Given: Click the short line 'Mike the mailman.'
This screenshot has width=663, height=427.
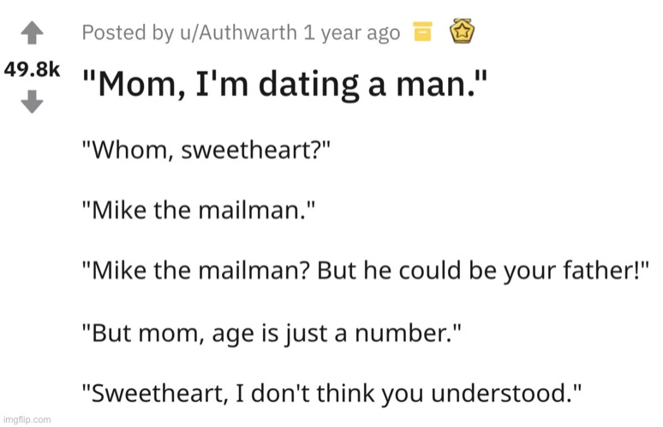Looking at the screenshot, I should click(x=199, y=210).
